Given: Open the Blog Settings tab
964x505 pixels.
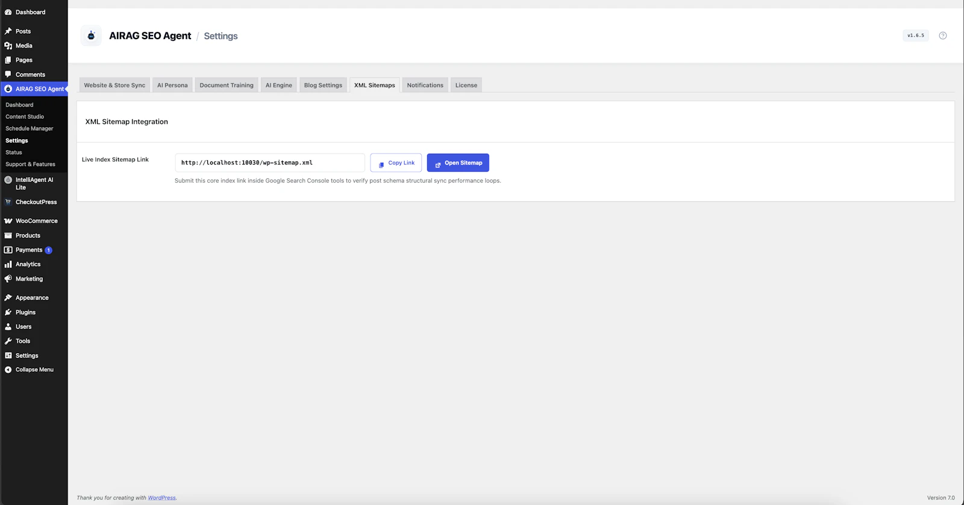Looking at the screenshot, I should 323,85.
